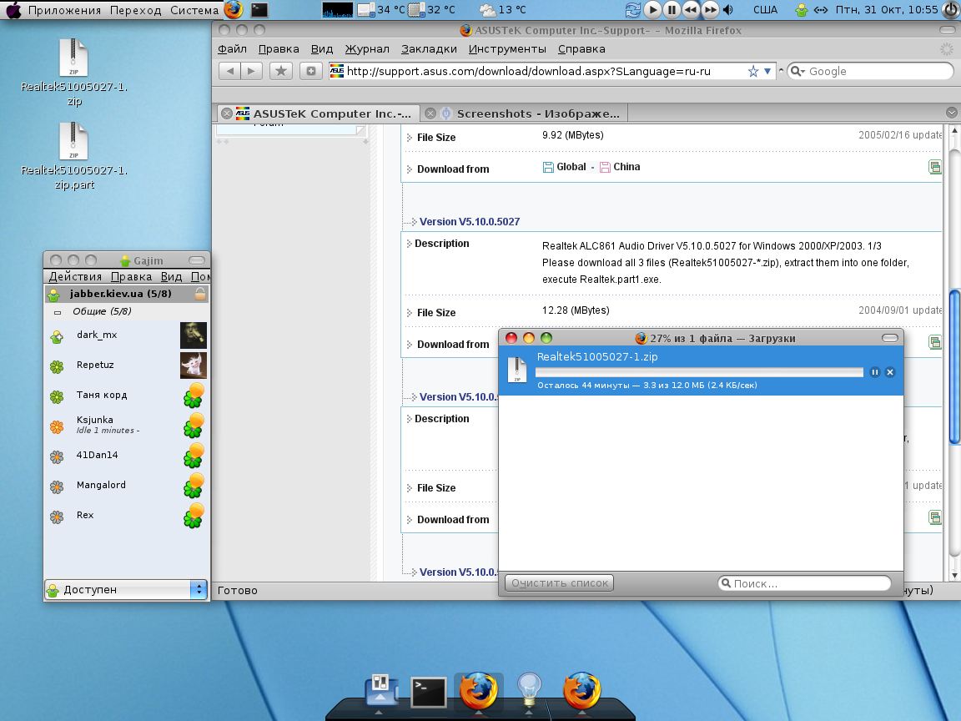Image resolution: width=961 pixels, height=721 pixels.
Task: Go forward in Firefox
Action: [x=252, y=71]
